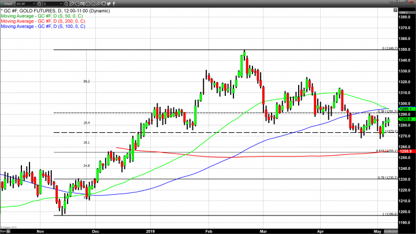Click the 1200.0 price axis label
Screen dimensions: 416x234
(x=404, y=212)
